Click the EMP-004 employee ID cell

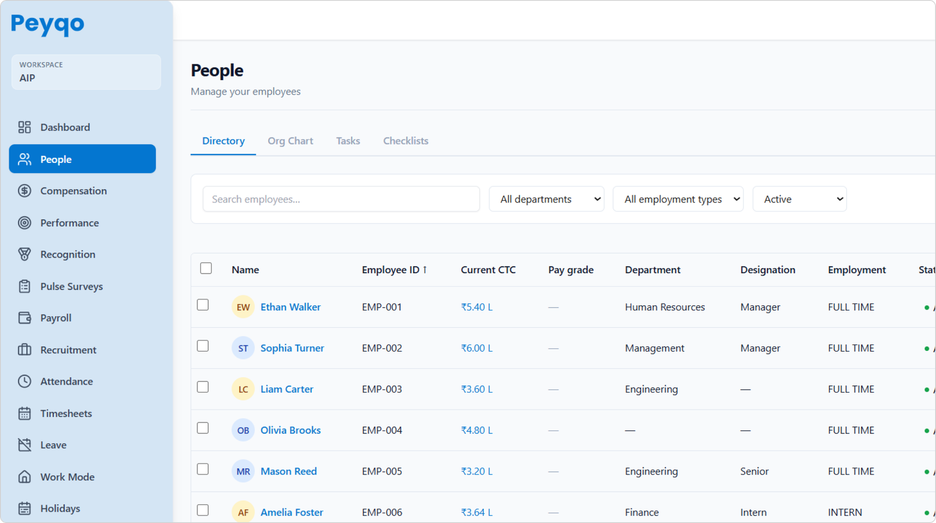(382, 430)
